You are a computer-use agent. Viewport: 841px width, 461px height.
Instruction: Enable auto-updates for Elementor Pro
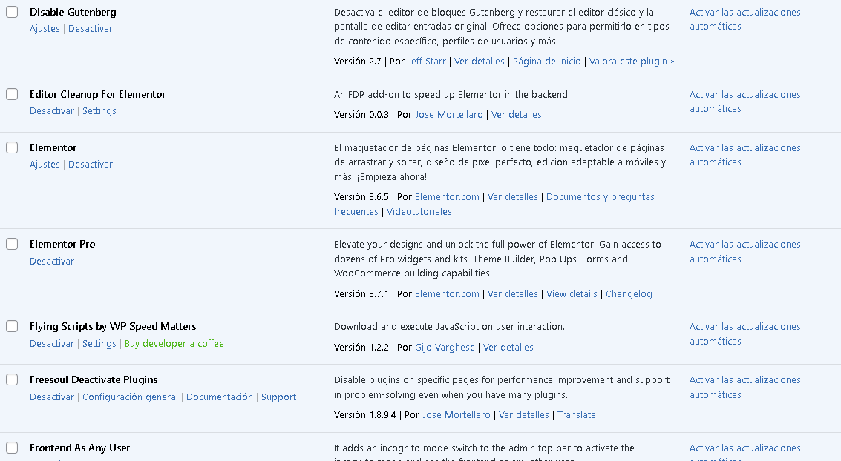(745, 252)
